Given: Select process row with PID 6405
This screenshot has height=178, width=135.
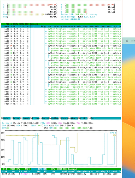Looking at the screenshot, I should 61,89.
